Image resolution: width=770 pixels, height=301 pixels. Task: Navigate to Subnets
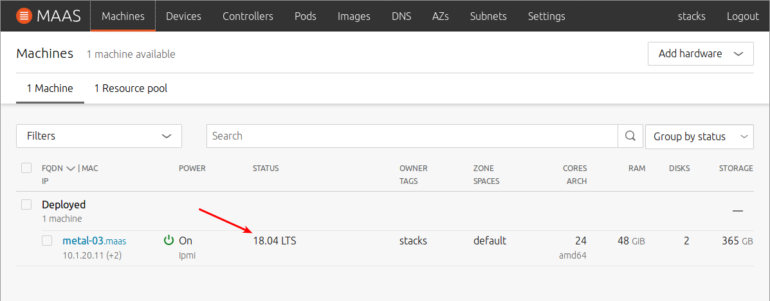488,16
